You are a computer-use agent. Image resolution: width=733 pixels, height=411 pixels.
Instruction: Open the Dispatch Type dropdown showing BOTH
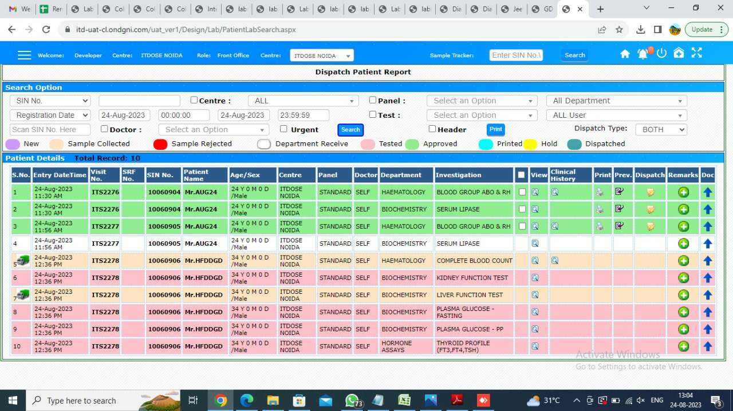click(660, 129)
